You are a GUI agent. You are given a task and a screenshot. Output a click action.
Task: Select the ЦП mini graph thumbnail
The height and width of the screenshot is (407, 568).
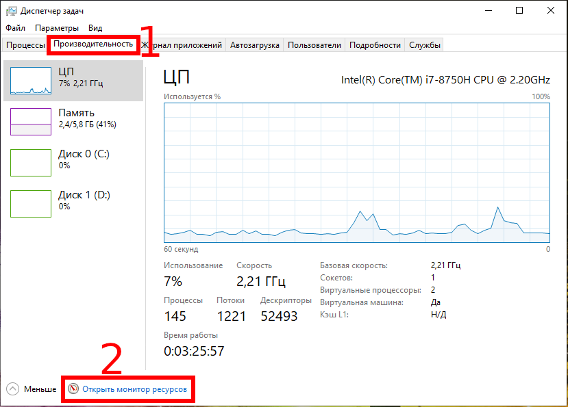[x=31, y=81]
